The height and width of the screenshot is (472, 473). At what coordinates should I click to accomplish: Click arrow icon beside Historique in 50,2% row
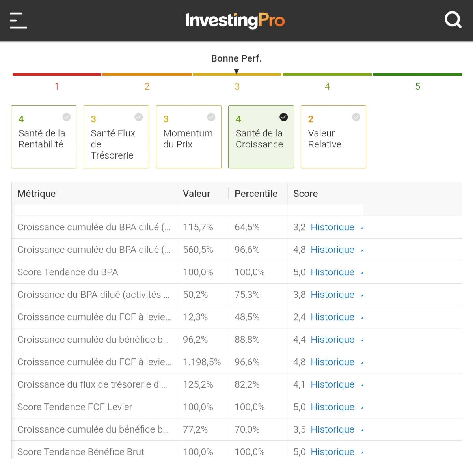tap(362, 295)
